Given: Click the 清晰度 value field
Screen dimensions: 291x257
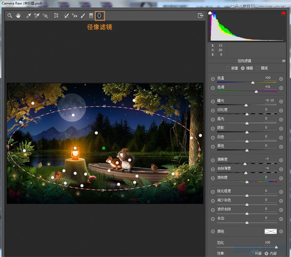Looking at the screenshot, I should click(x=268, y=159).
